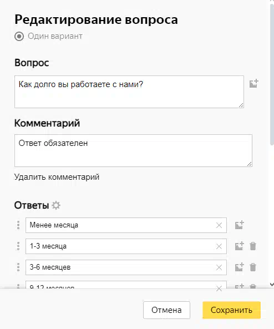This screenshot has height=329, width=274.
Task: Add image to '1-3 месяца' answer
Action: coord(240,246)
